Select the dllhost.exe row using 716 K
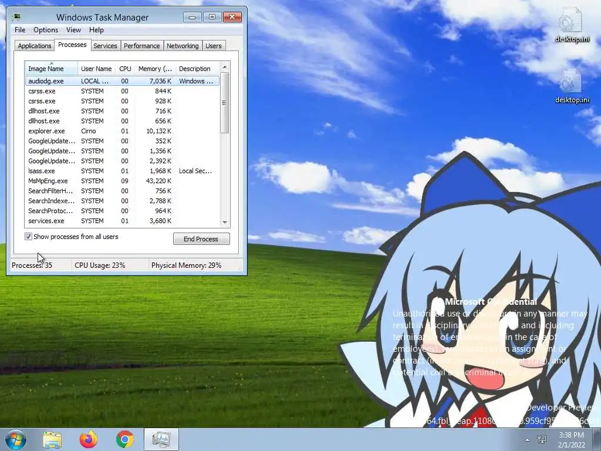Screen dimensions: 601x451 tap(122, 111)
